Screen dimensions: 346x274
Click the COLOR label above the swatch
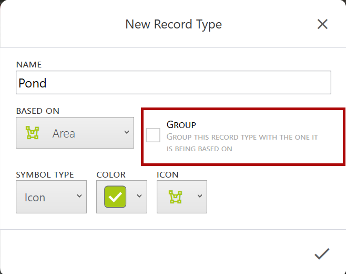point(110,174)
